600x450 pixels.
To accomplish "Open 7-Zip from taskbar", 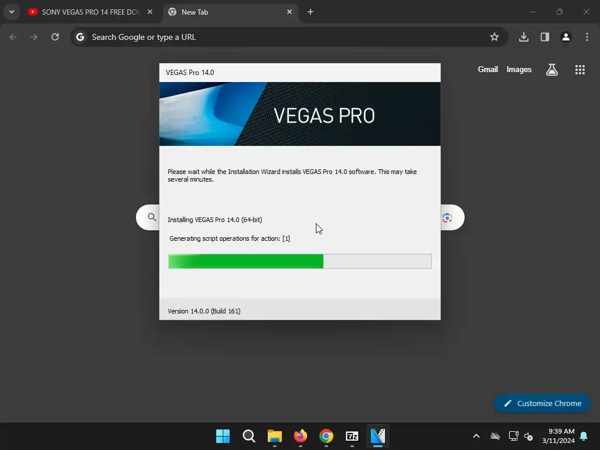I will 352,436.
